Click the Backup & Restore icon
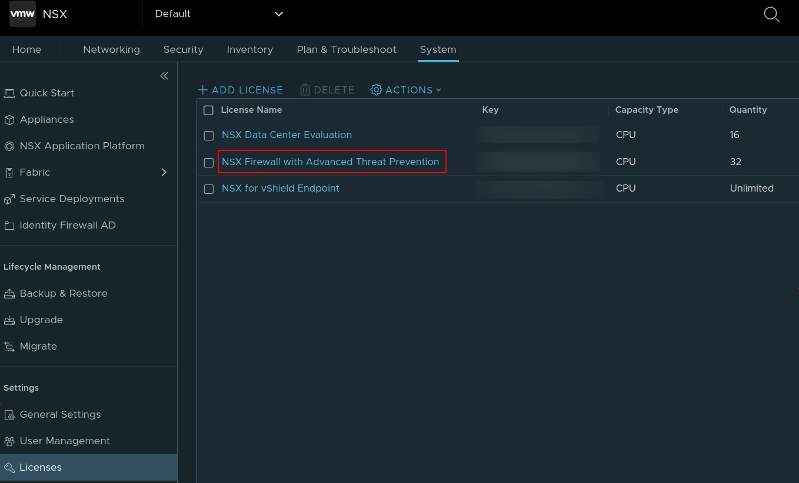This screenshot has width=799, height=483. point(9,294)
